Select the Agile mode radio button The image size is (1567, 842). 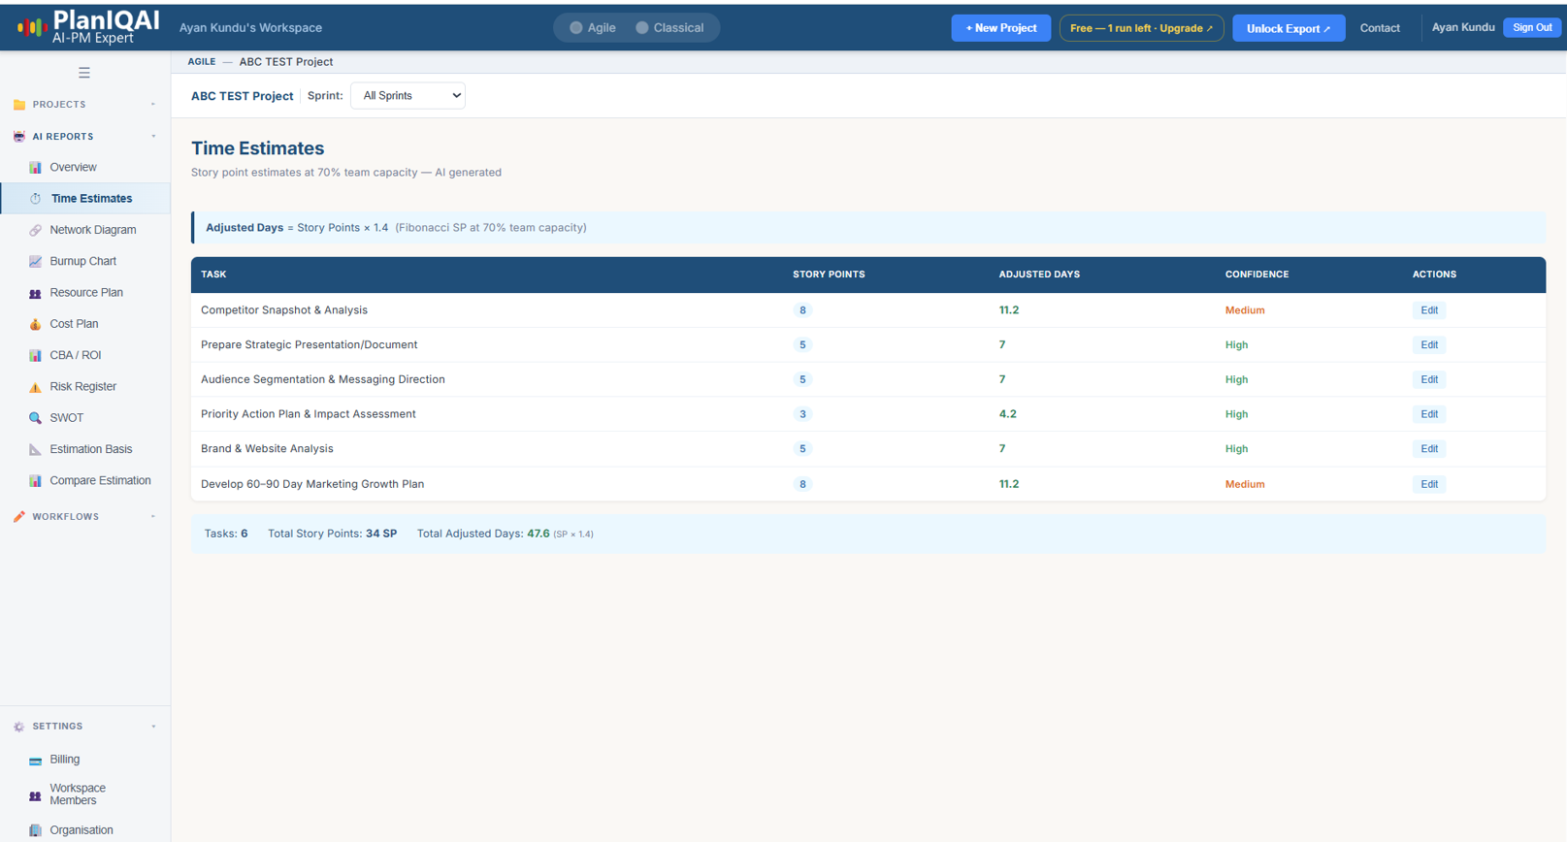pyautogui.click(x=576, y=28)
